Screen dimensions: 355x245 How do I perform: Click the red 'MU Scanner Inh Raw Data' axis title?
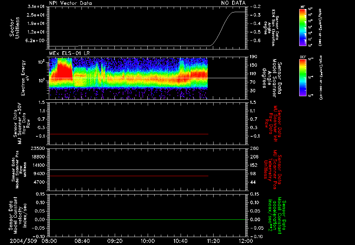click(273, 124)
